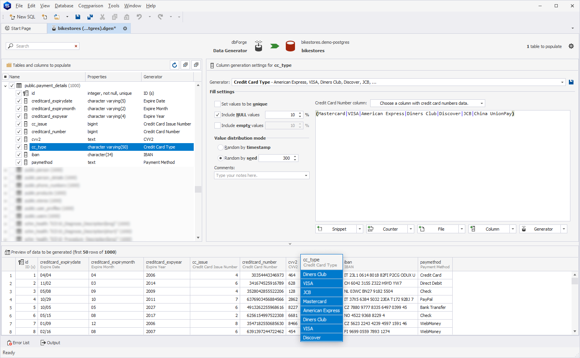Click the Output panel icon
Viewport: 580px width, 358px height.
click(x=43, y=343)
